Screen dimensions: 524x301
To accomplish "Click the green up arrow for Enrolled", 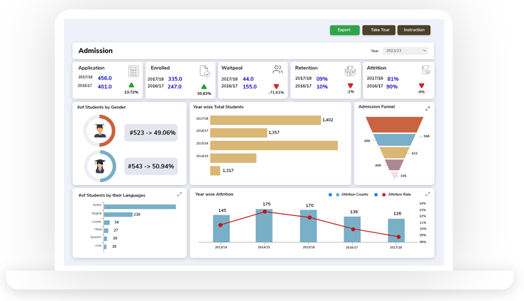I will (x=204, y=86).
